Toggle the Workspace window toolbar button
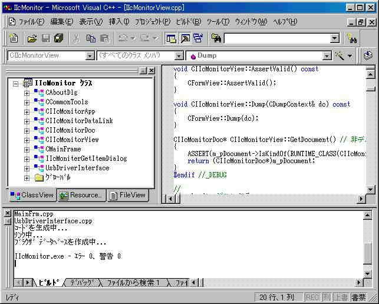Viewport: 379px width, 304px height. (171, 38)
